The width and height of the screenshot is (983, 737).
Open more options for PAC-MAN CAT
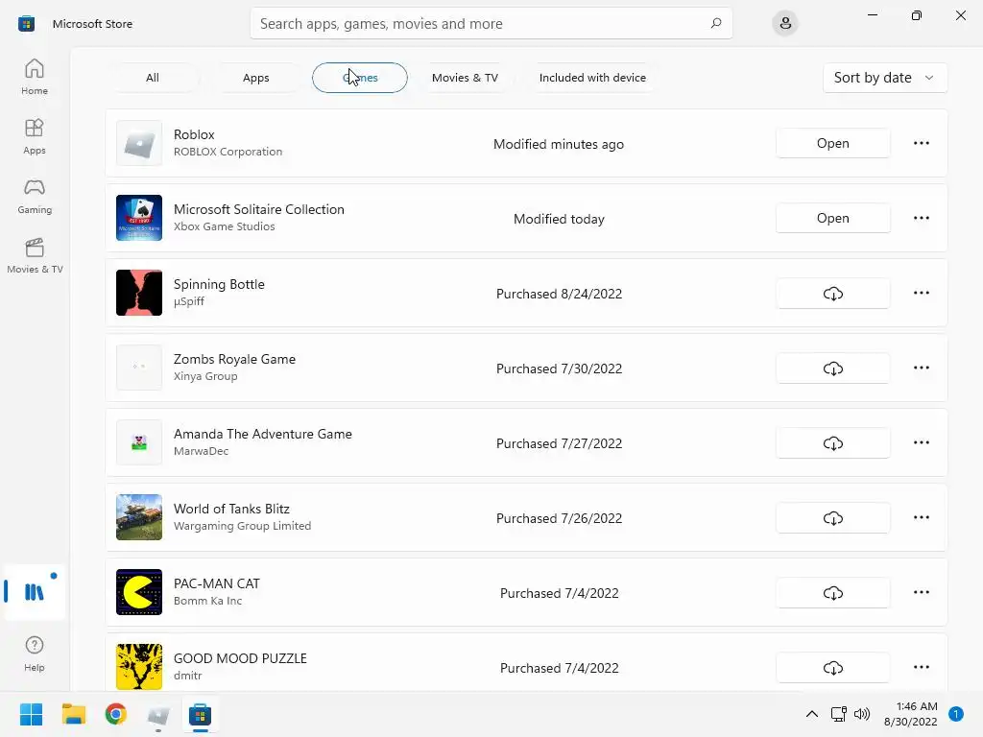(x=921, y=592)
